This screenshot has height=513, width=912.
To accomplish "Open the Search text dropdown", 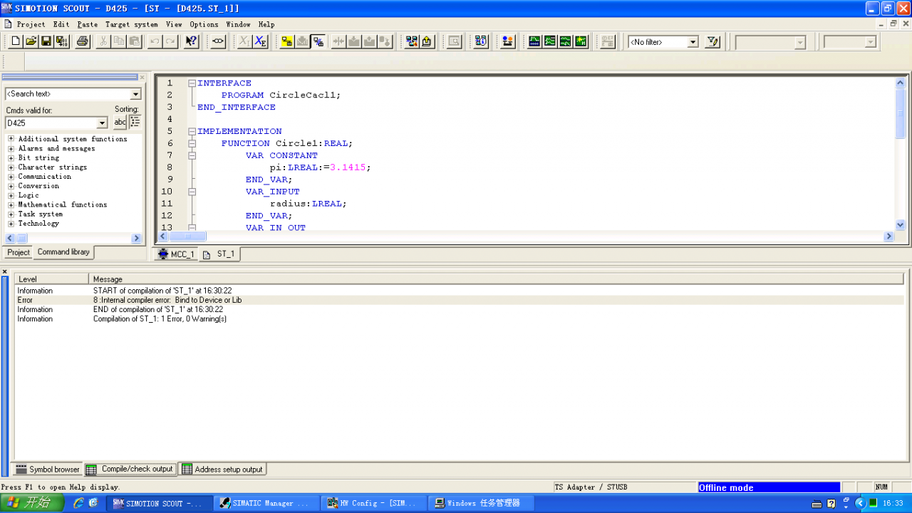I will coord(135,94).
